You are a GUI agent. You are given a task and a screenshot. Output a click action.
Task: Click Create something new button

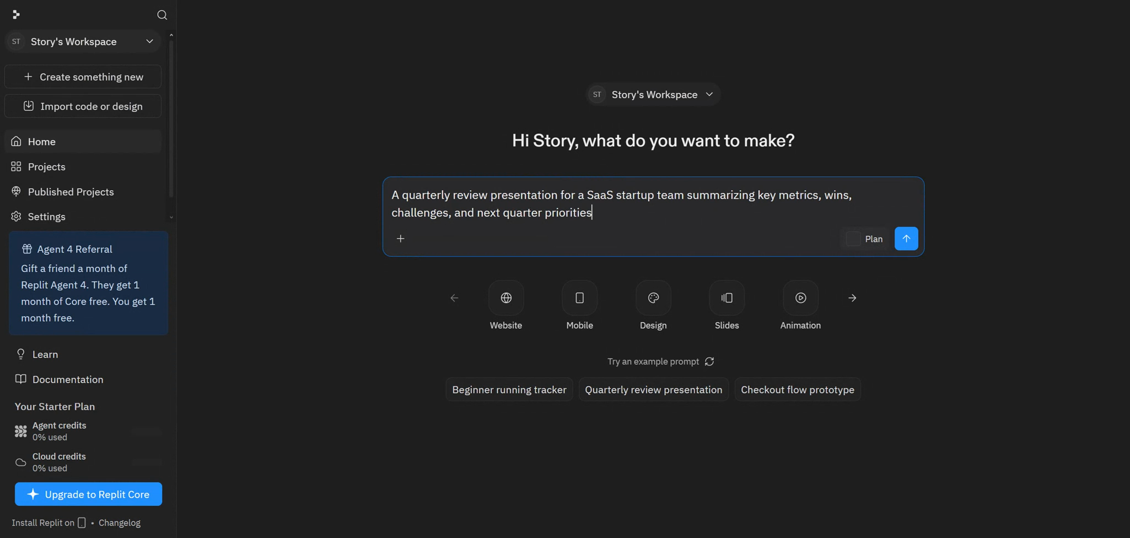pyautogui.click(x=83, y=77)
